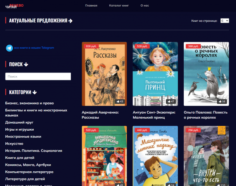Open category Бизнес, экономика и право

(x=29, y=103)
